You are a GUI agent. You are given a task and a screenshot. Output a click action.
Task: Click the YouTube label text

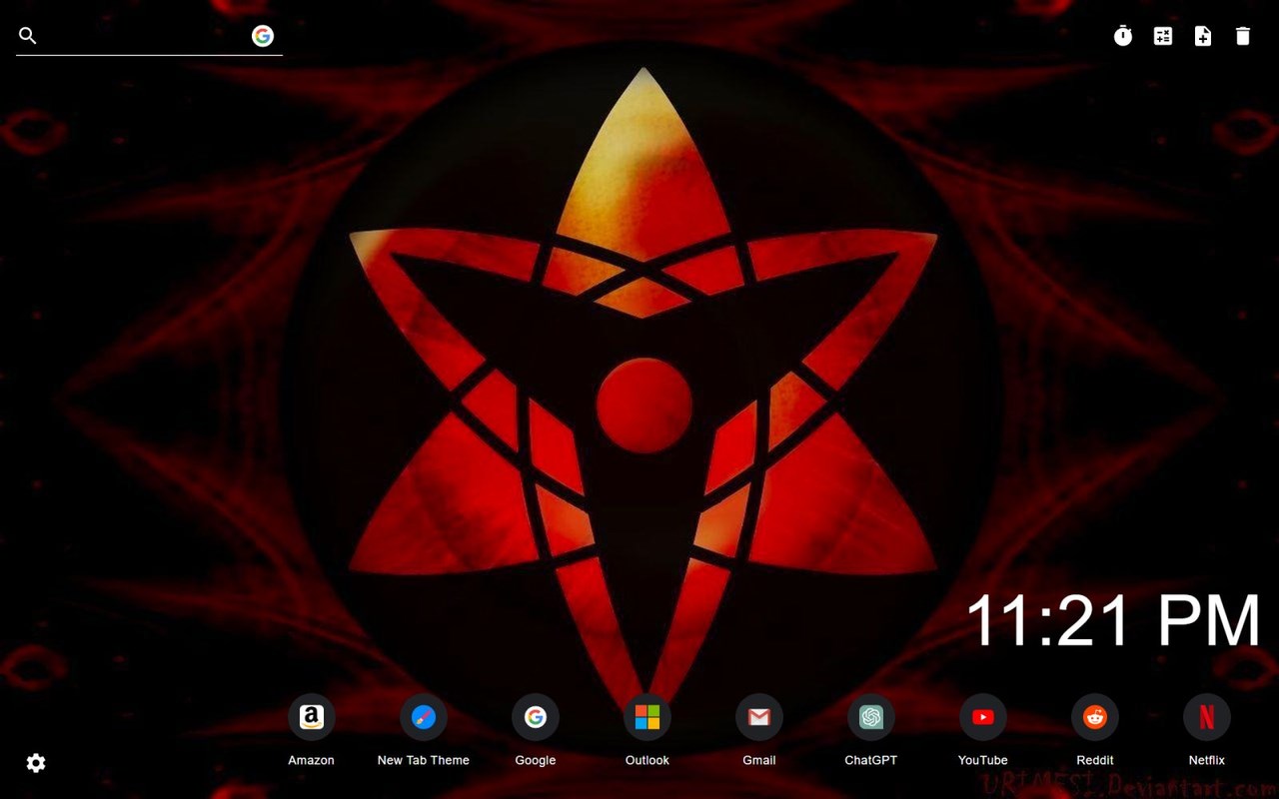[x=983, y=760]
